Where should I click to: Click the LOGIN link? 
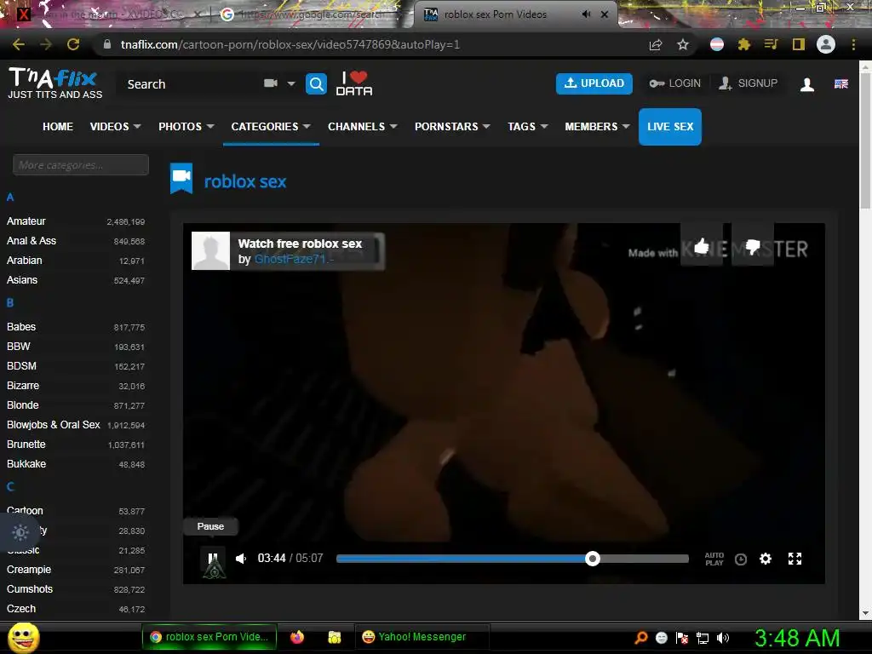(675, 83)
